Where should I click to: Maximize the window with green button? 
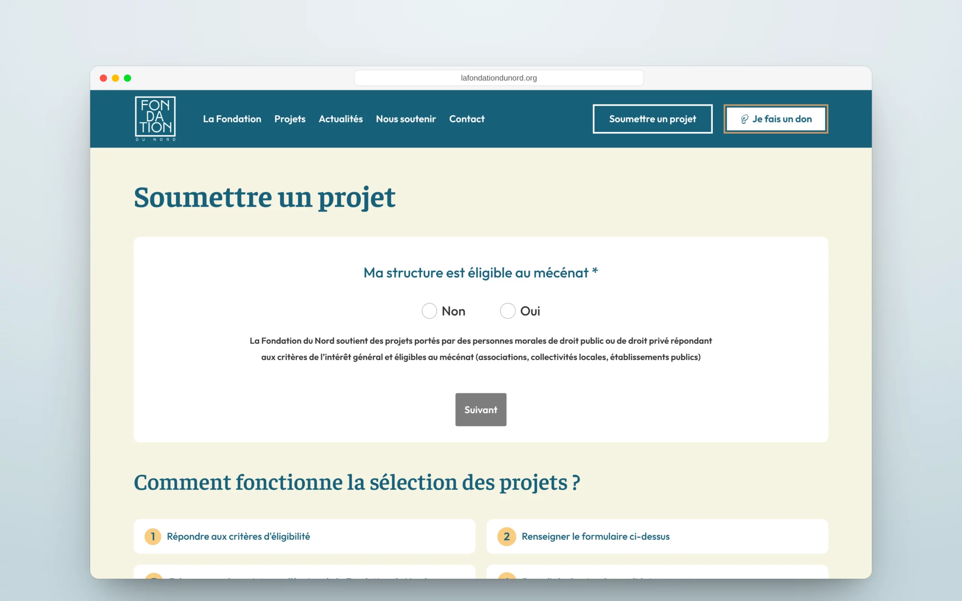click(x=127, y=78)
